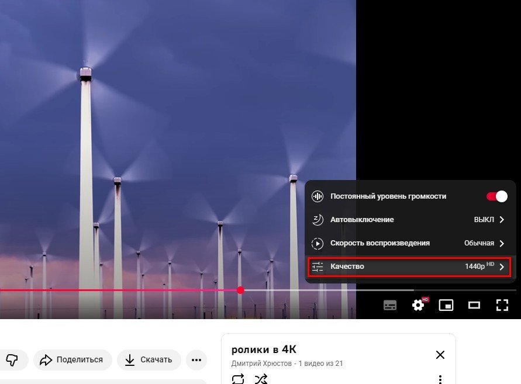The image size is (521, 384).
Task: Click the stable volume waveform icon
Action: tap(318, 196)
